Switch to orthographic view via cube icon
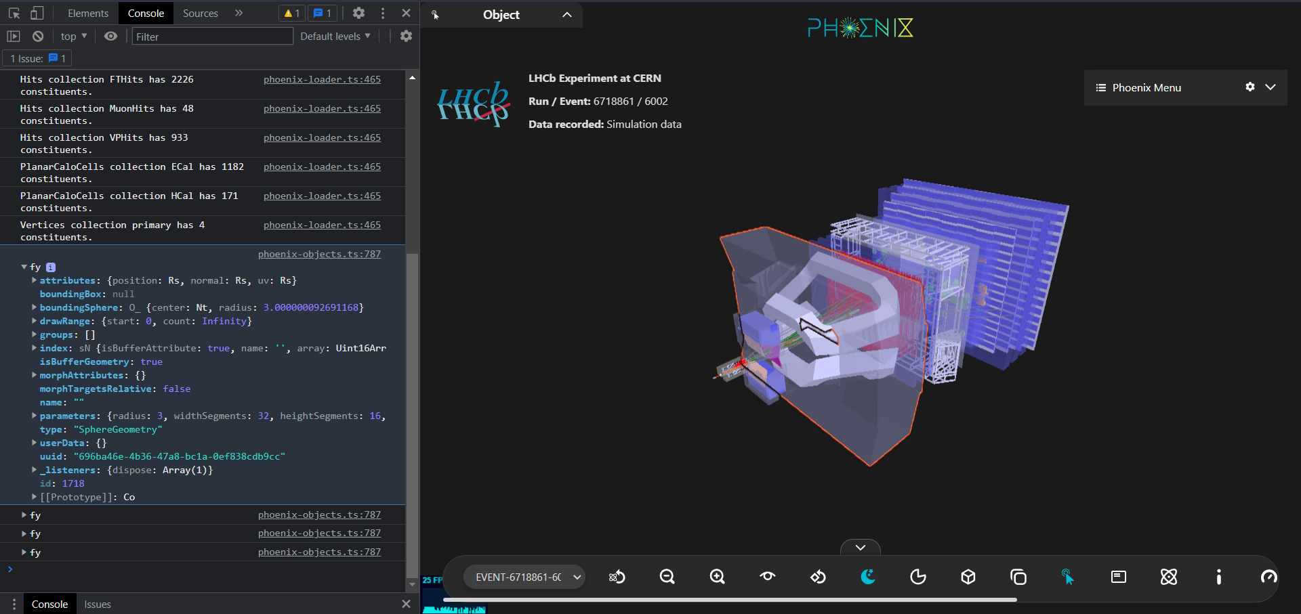Screen dimensions: 1301x614 pos(968,577)
